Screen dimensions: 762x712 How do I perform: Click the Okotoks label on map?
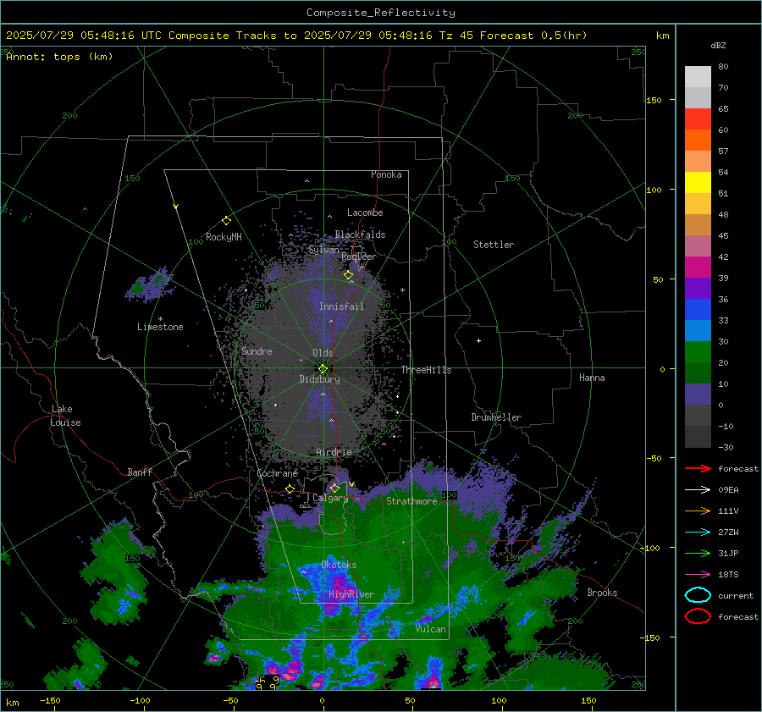click(339, 565)
